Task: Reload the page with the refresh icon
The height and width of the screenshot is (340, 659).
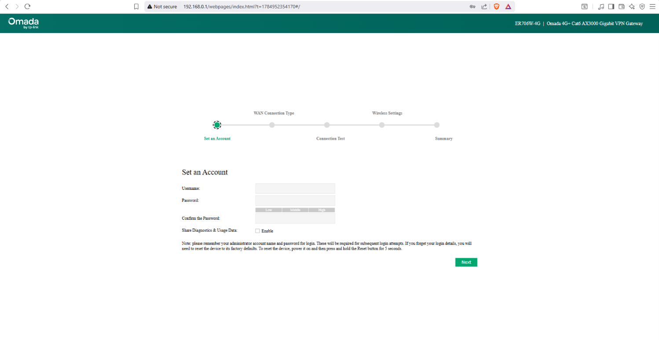Action: point(27,7)
